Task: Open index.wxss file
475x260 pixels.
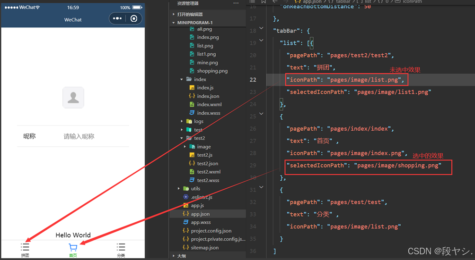Action: pyautogui.click(x=208, y=113)
